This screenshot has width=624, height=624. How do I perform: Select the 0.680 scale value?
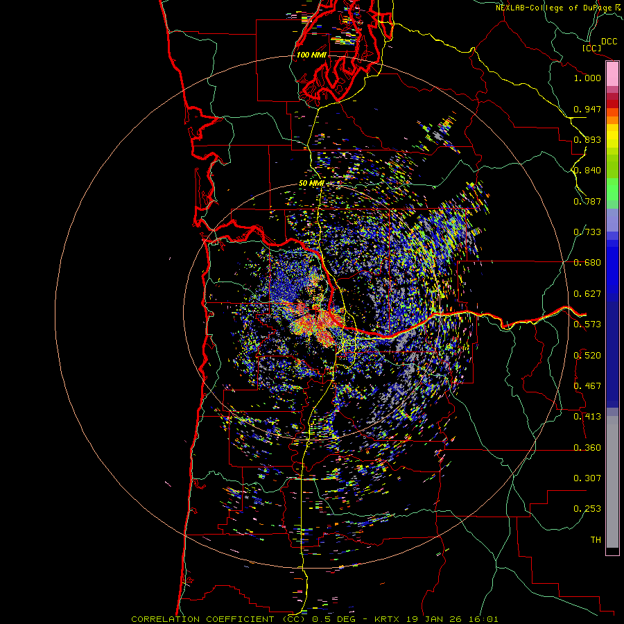pyautogui.click(x=587, y=263)
